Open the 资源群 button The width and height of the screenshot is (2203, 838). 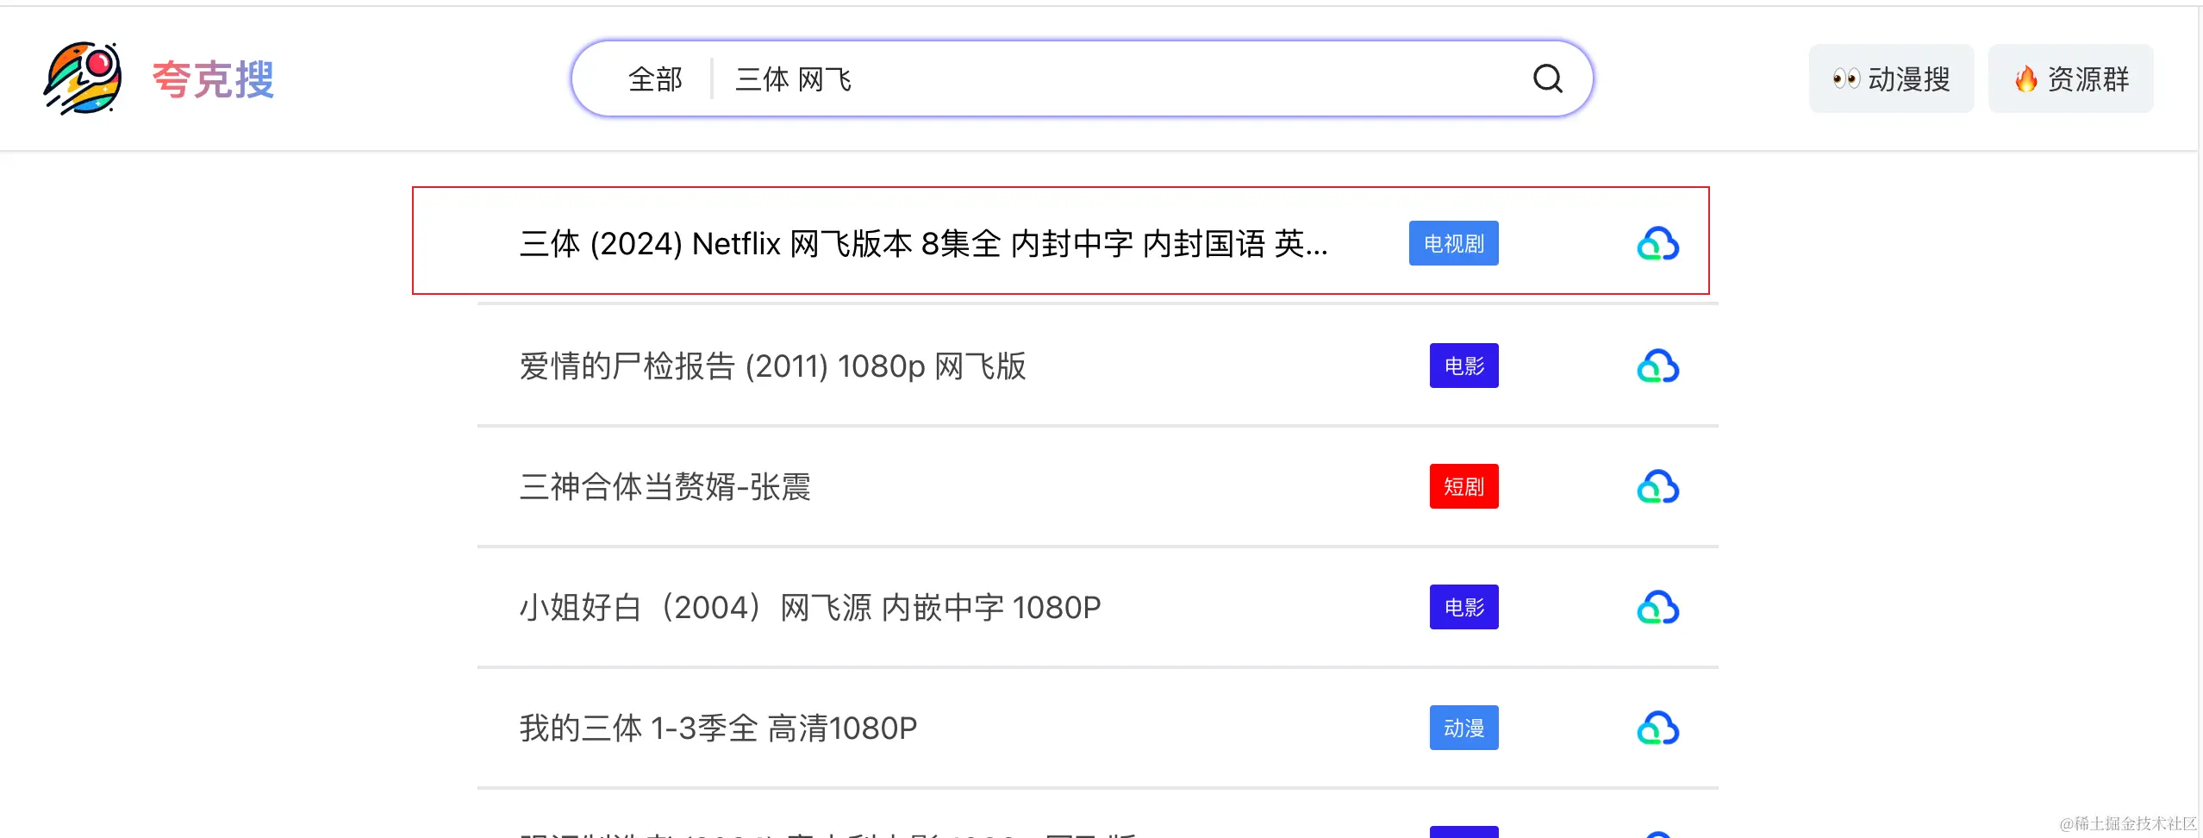(x=2070, y=78)
